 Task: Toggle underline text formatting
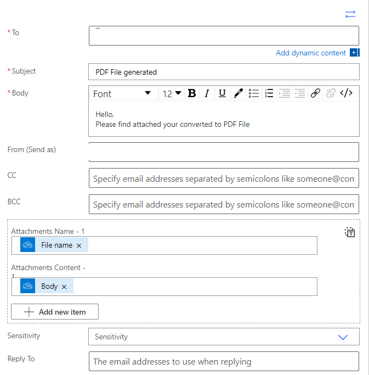click(x=222, y=93)
